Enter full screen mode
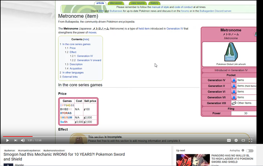This screenshot has height=166, width=263. click(x=250, y=140)
